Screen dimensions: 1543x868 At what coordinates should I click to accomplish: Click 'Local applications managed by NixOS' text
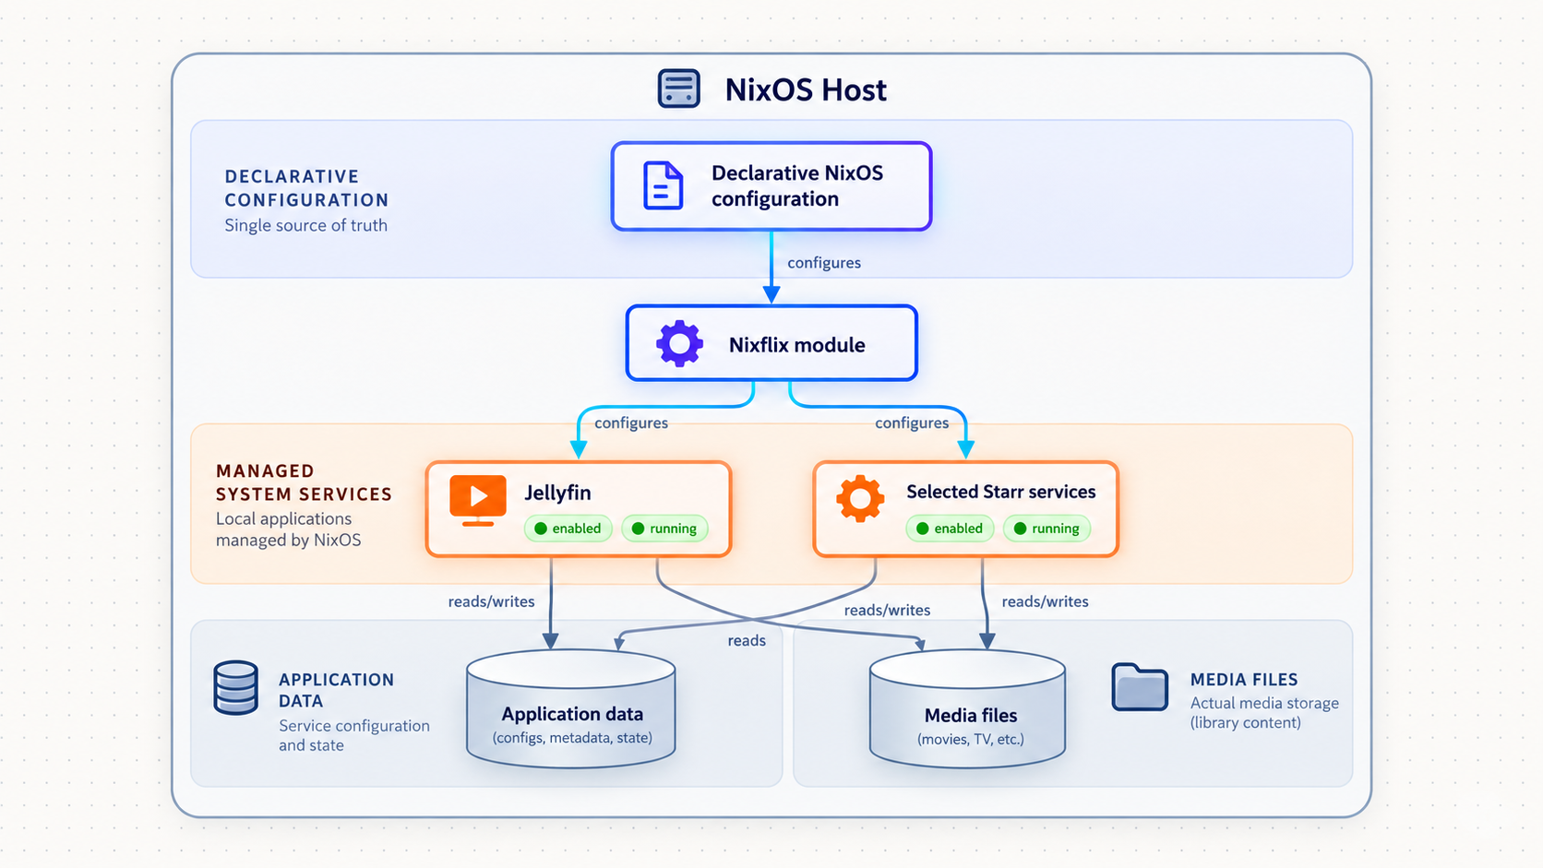point(288,529)
